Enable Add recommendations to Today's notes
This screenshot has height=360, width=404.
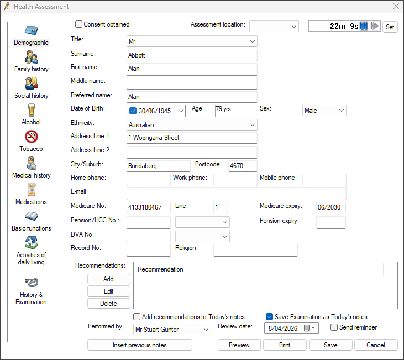pos(137,316)
